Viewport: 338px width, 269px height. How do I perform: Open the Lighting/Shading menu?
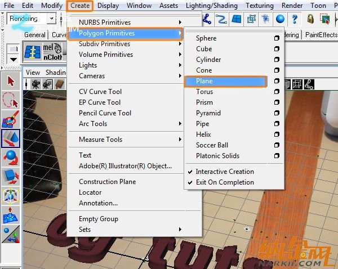pyautogui.click(x=211, y=6)
